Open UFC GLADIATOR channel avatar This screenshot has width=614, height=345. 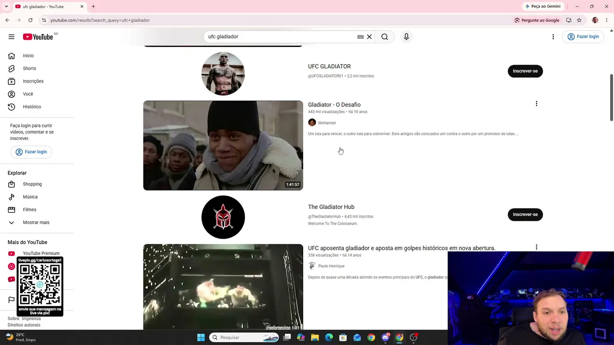tap(223, 74)
